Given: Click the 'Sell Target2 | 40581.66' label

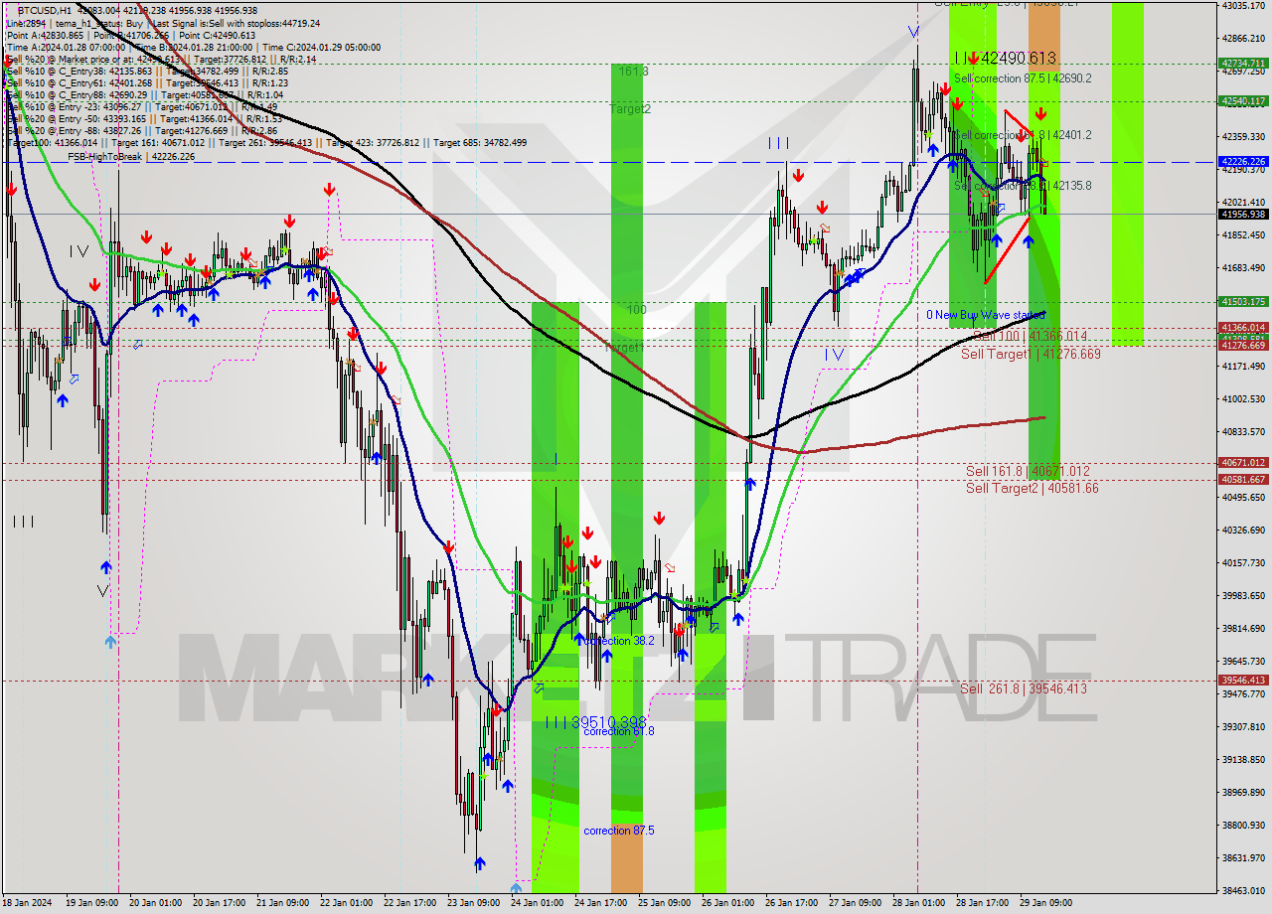Looking at the screenshot, I should click(x=1033, y=488).
